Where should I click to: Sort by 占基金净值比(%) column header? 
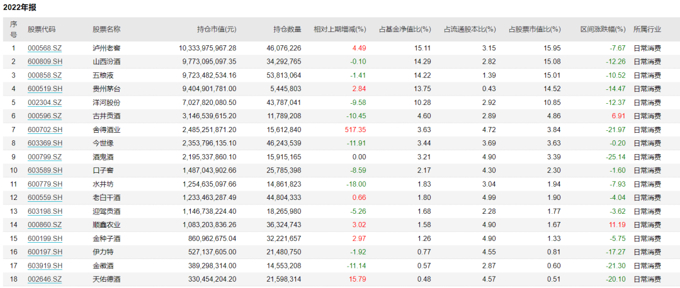coord(405,30)
